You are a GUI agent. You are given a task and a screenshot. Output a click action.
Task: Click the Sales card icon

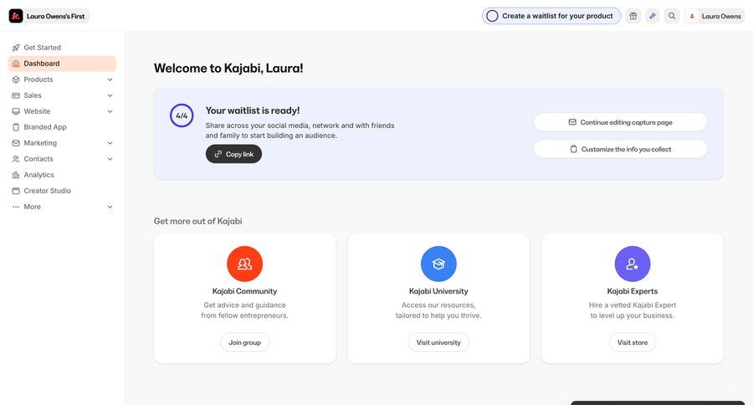(x=16, y=95)
